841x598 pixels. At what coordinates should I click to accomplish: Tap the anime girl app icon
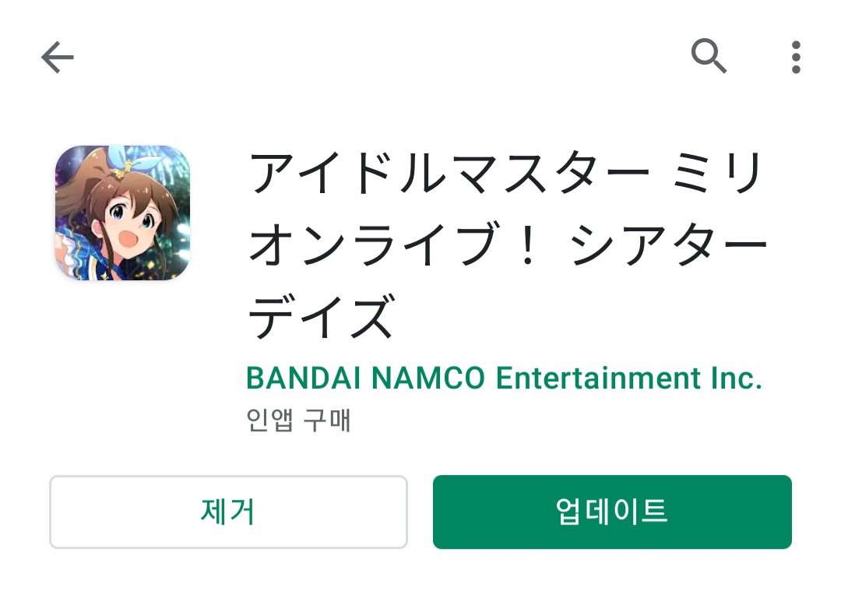[x=123, y=213]
